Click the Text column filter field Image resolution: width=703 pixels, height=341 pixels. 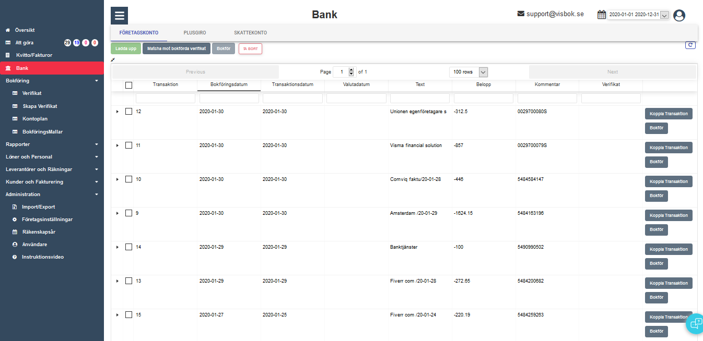(x=420, y=98)
